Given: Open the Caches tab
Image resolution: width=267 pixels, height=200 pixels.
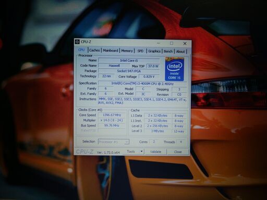Looking at the screenshot, I should (94, 51).
